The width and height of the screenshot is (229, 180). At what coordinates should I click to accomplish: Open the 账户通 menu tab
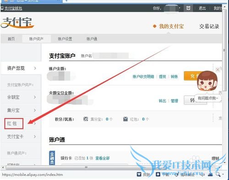click(92, 39)
